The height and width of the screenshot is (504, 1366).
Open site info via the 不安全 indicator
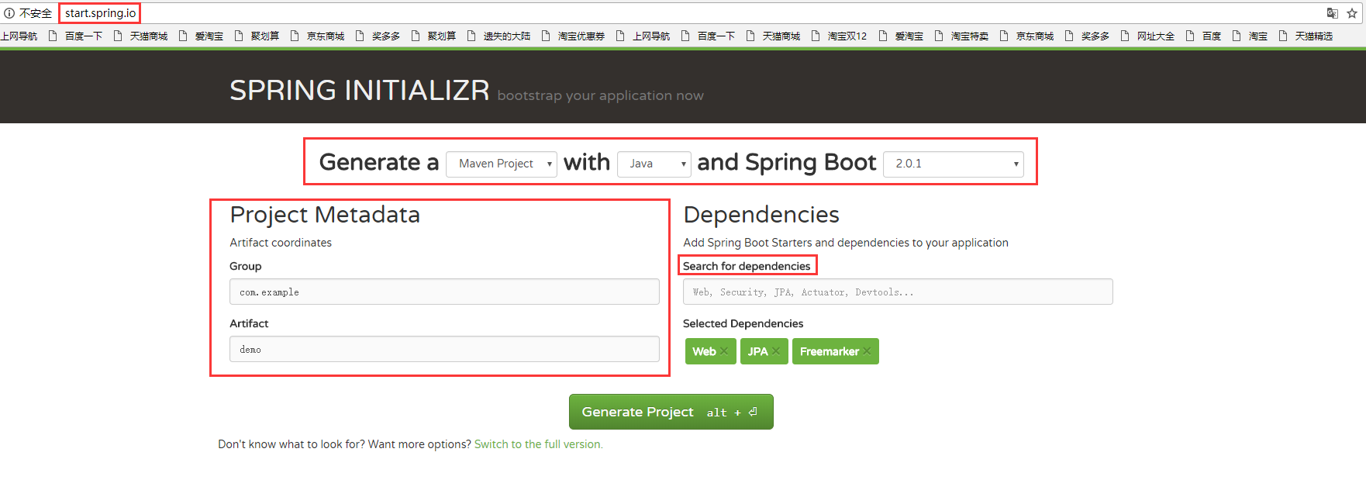tap(28, 13)
